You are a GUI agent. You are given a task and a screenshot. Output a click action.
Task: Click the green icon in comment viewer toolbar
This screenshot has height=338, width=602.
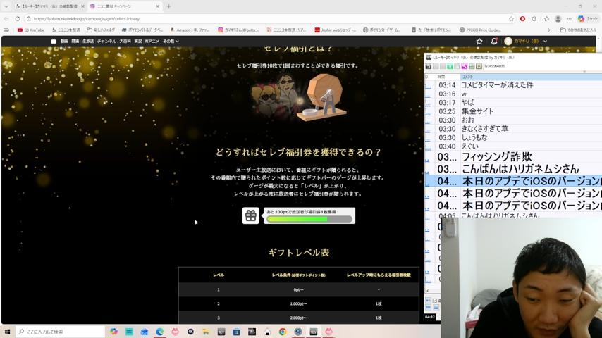coord(450,66)
